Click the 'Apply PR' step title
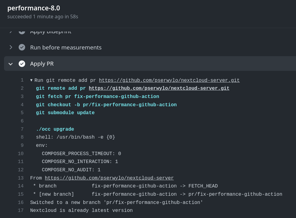The width and height of the screenshot is (296, 218). [42, 64]
